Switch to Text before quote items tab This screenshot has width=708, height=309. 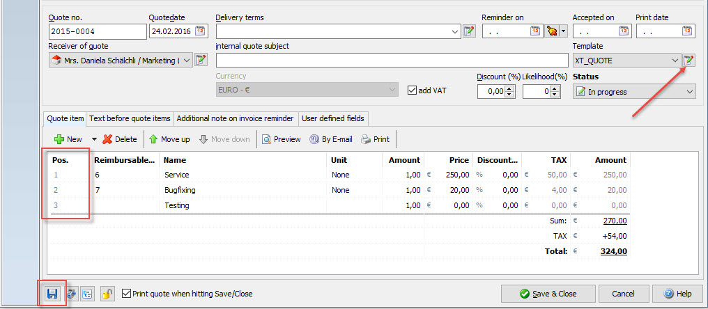(130, 118)
